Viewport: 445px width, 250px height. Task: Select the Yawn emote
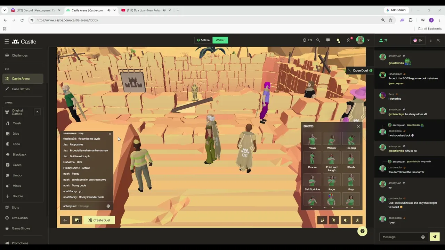coord(312,141)
